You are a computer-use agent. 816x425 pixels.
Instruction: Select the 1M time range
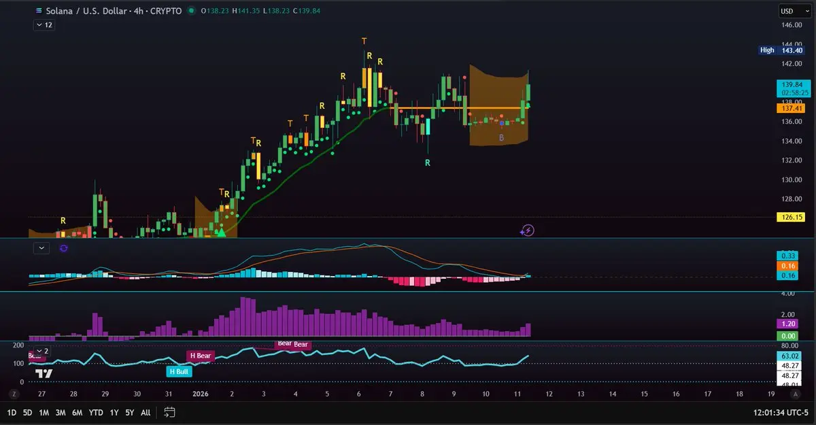tap(44, 412)
